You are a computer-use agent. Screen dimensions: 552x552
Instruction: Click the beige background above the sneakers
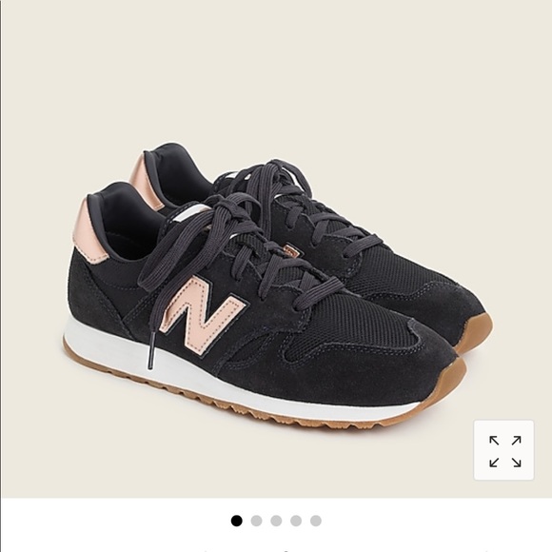pyautogui.click(x=276, y=70)
